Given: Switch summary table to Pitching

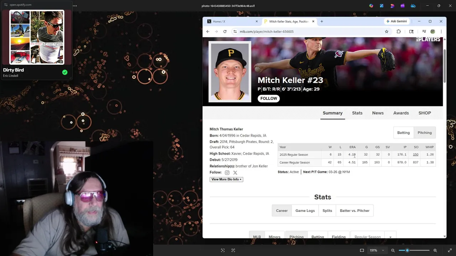Looking at the screenshot, I should (425, 133).
